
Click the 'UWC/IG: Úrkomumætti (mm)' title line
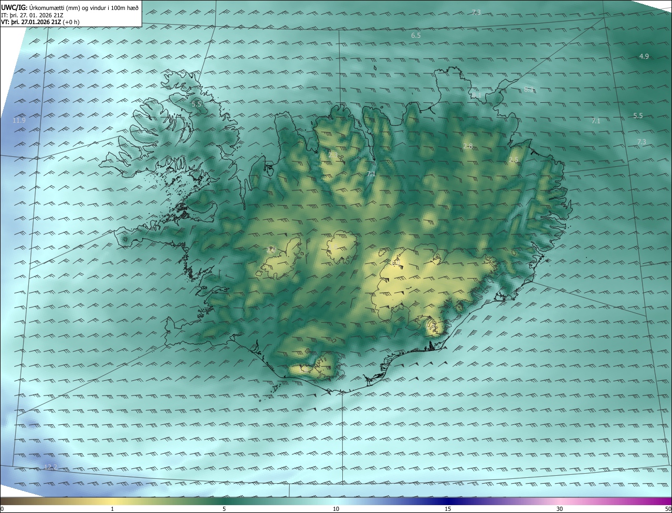point(70,7)
